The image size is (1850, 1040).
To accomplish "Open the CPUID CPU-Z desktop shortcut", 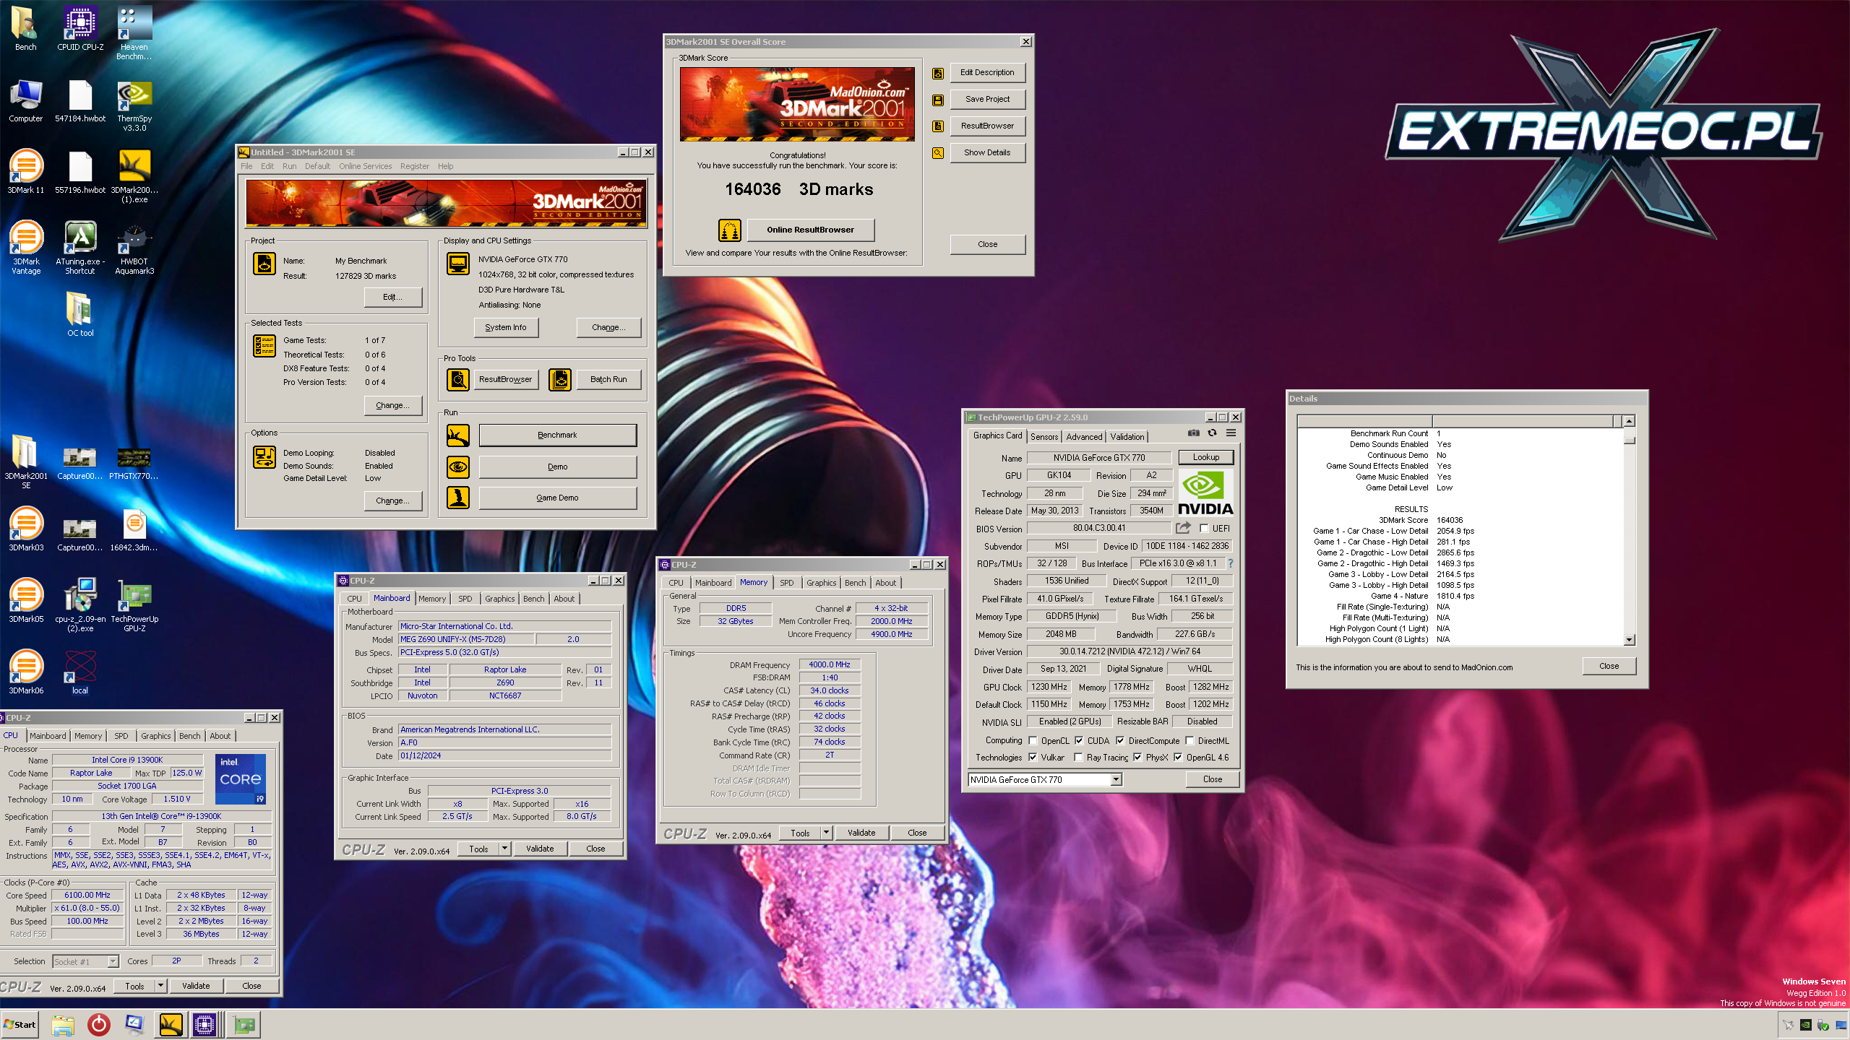I will pos(80,29).
